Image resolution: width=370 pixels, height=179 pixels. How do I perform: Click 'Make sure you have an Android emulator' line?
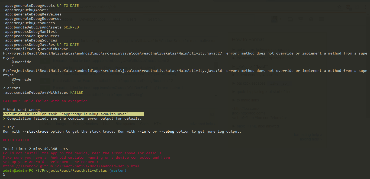(86, 158)
